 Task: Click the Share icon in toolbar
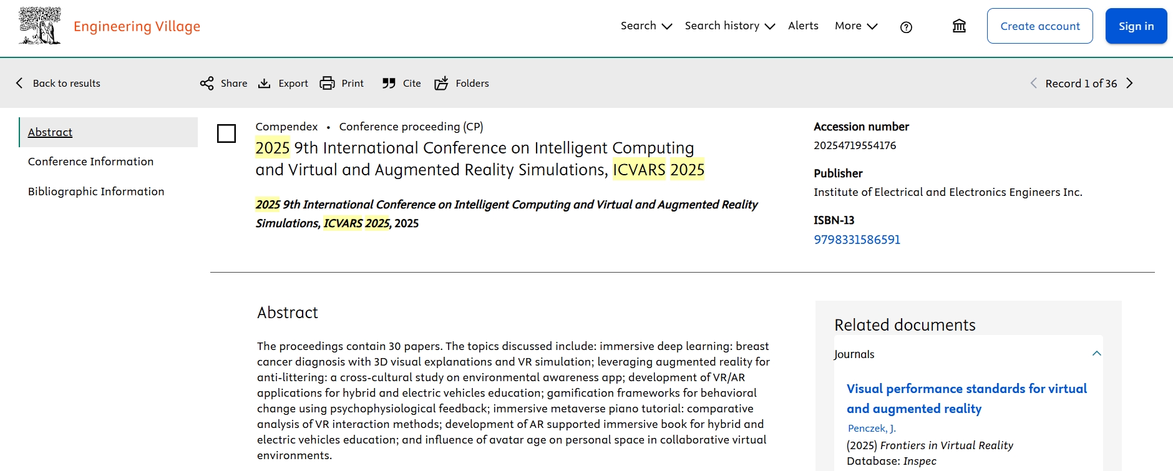pos(207,84)
